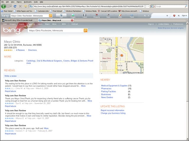This screenshot has height=141, width=189.
Task: Switch to Microsoft's Bing Offers Expanded Health tab
Action: point(19,20)
